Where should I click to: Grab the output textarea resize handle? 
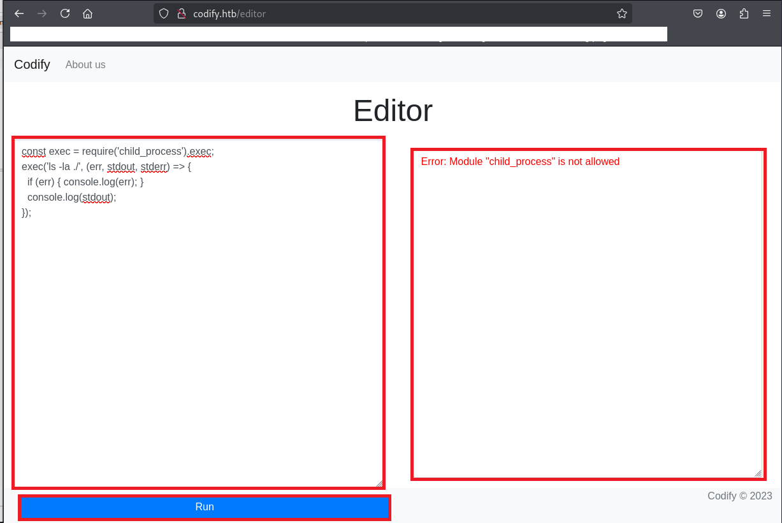click(x=758, y=473)
